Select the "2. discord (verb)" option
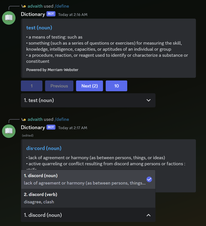The image size is (206, 226). click(x=88, y=198)
